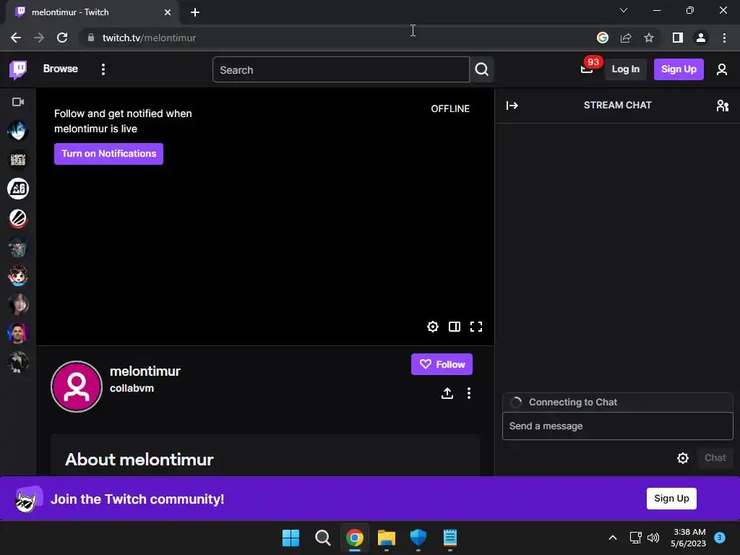Click the melontimur profile avatar
Image resolution: width=740 pixels, height=555 pixels.
pyautogui.click(x=77, y=387)
